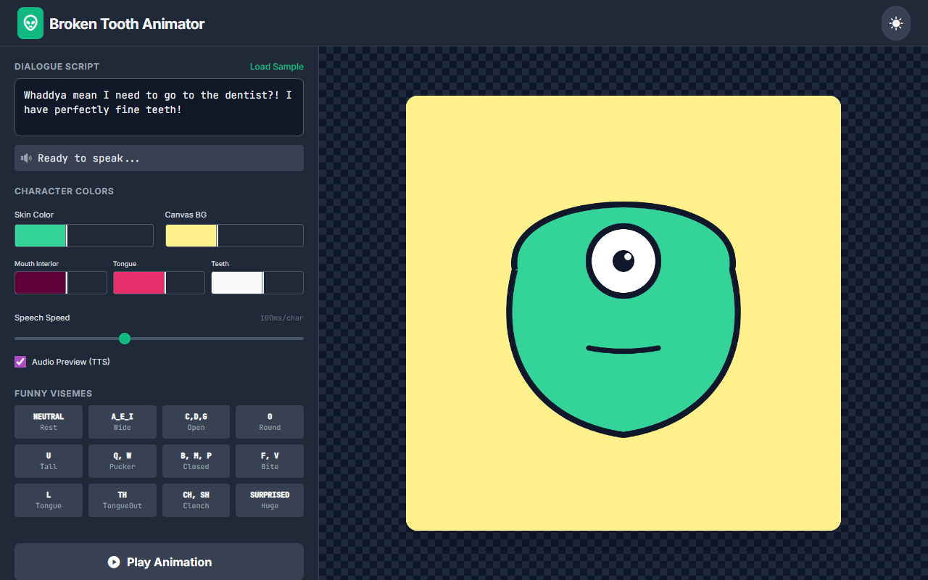This screenshot has height=580, width=928.
Task: Select the O Round viseme
Action: 269,421
